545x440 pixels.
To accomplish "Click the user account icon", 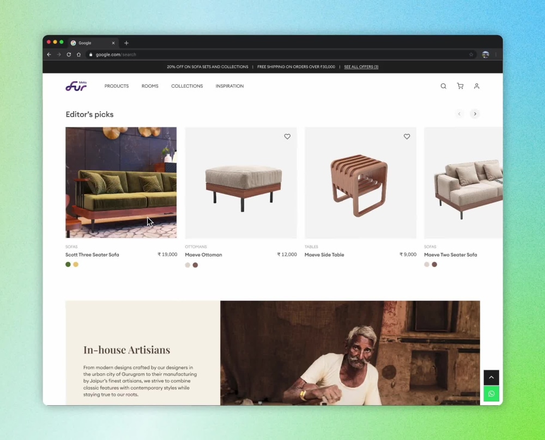I will click(x=477, y=86).
